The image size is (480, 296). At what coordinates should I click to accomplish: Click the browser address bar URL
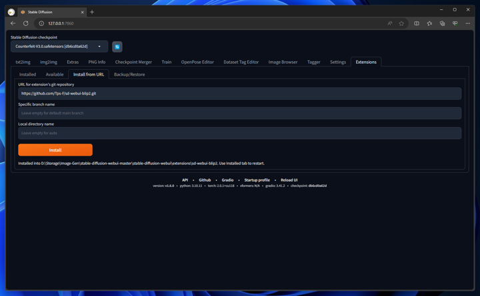tap(61, 23)
